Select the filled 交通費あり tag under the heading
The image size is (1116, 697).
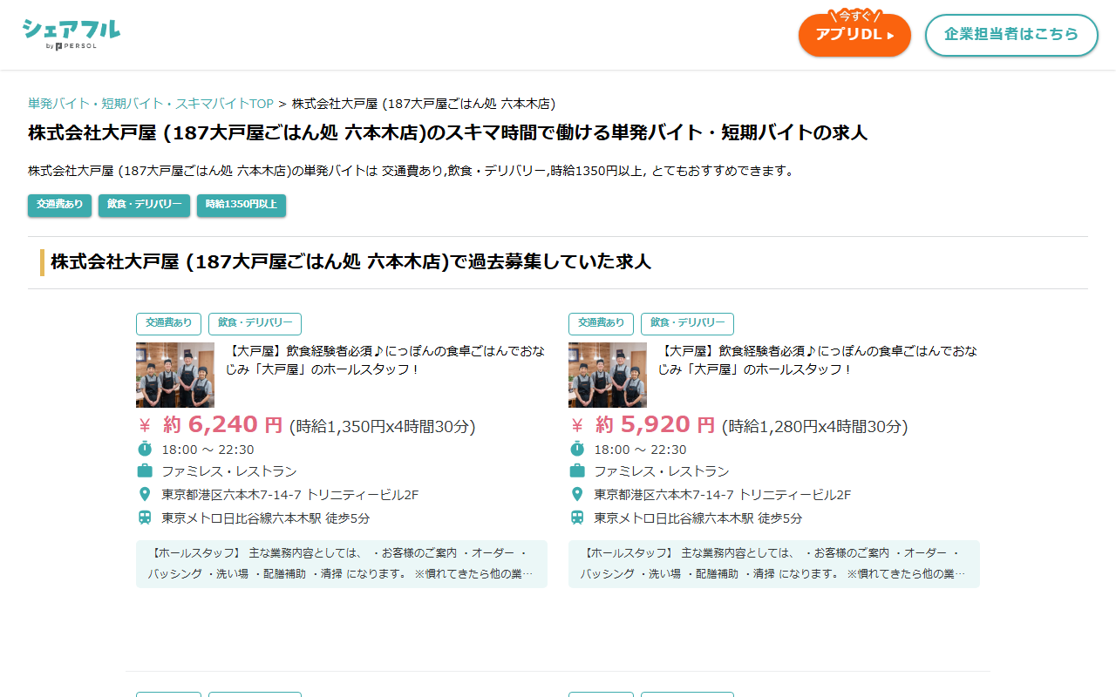(59, 205)
